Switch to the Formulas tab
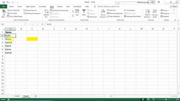The width and height of the screenshot is (180, 101). click(42, 6)
